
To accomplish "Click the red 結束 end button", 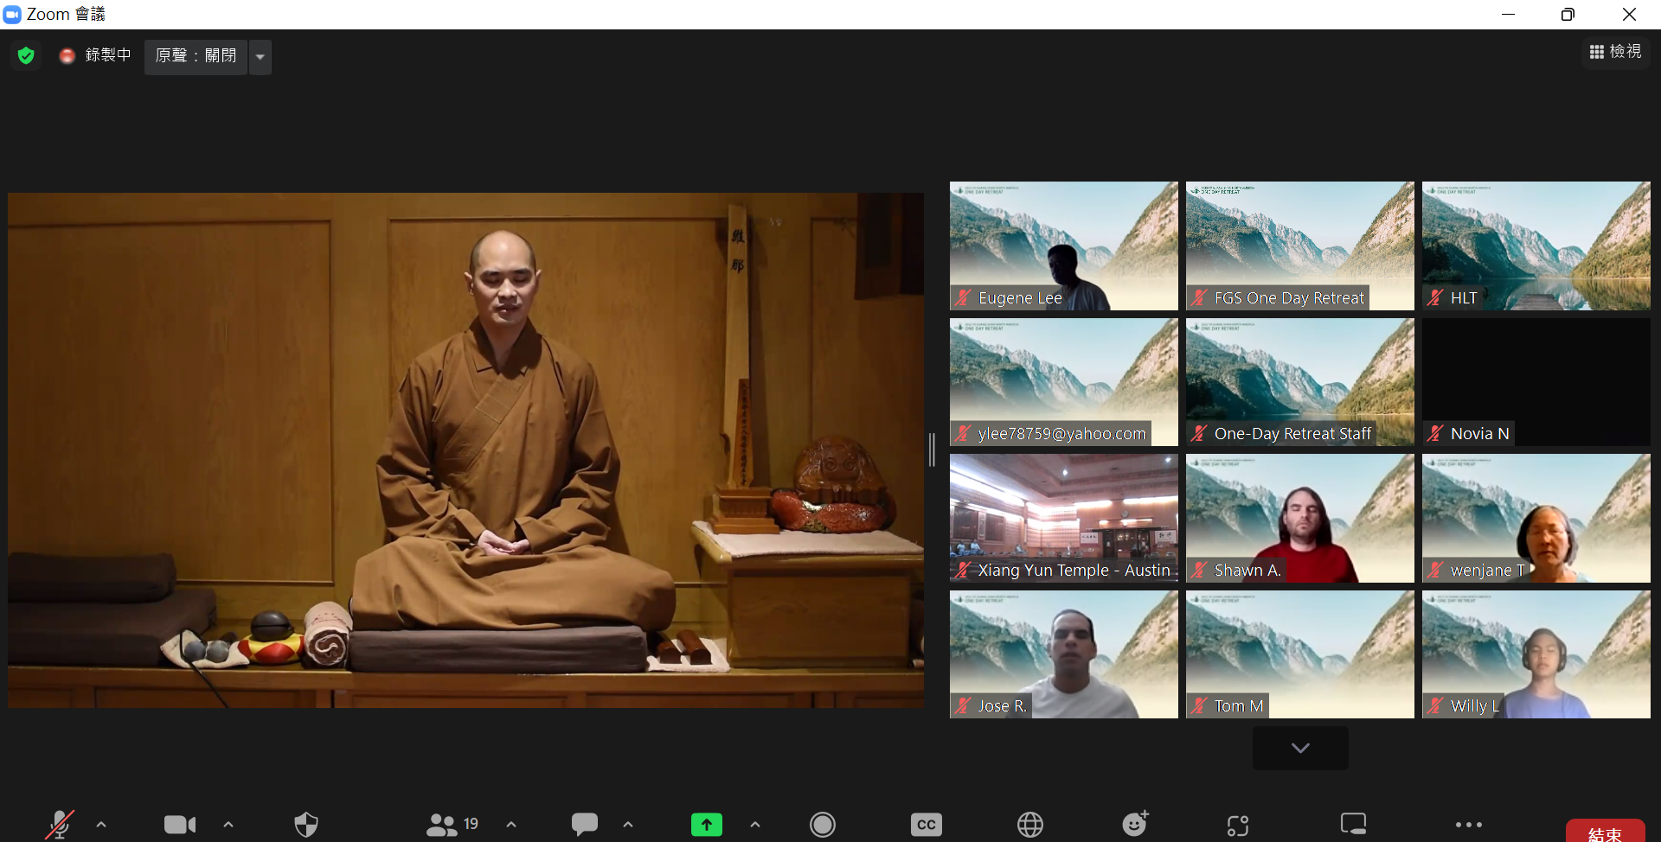I will click(1605, 832).
